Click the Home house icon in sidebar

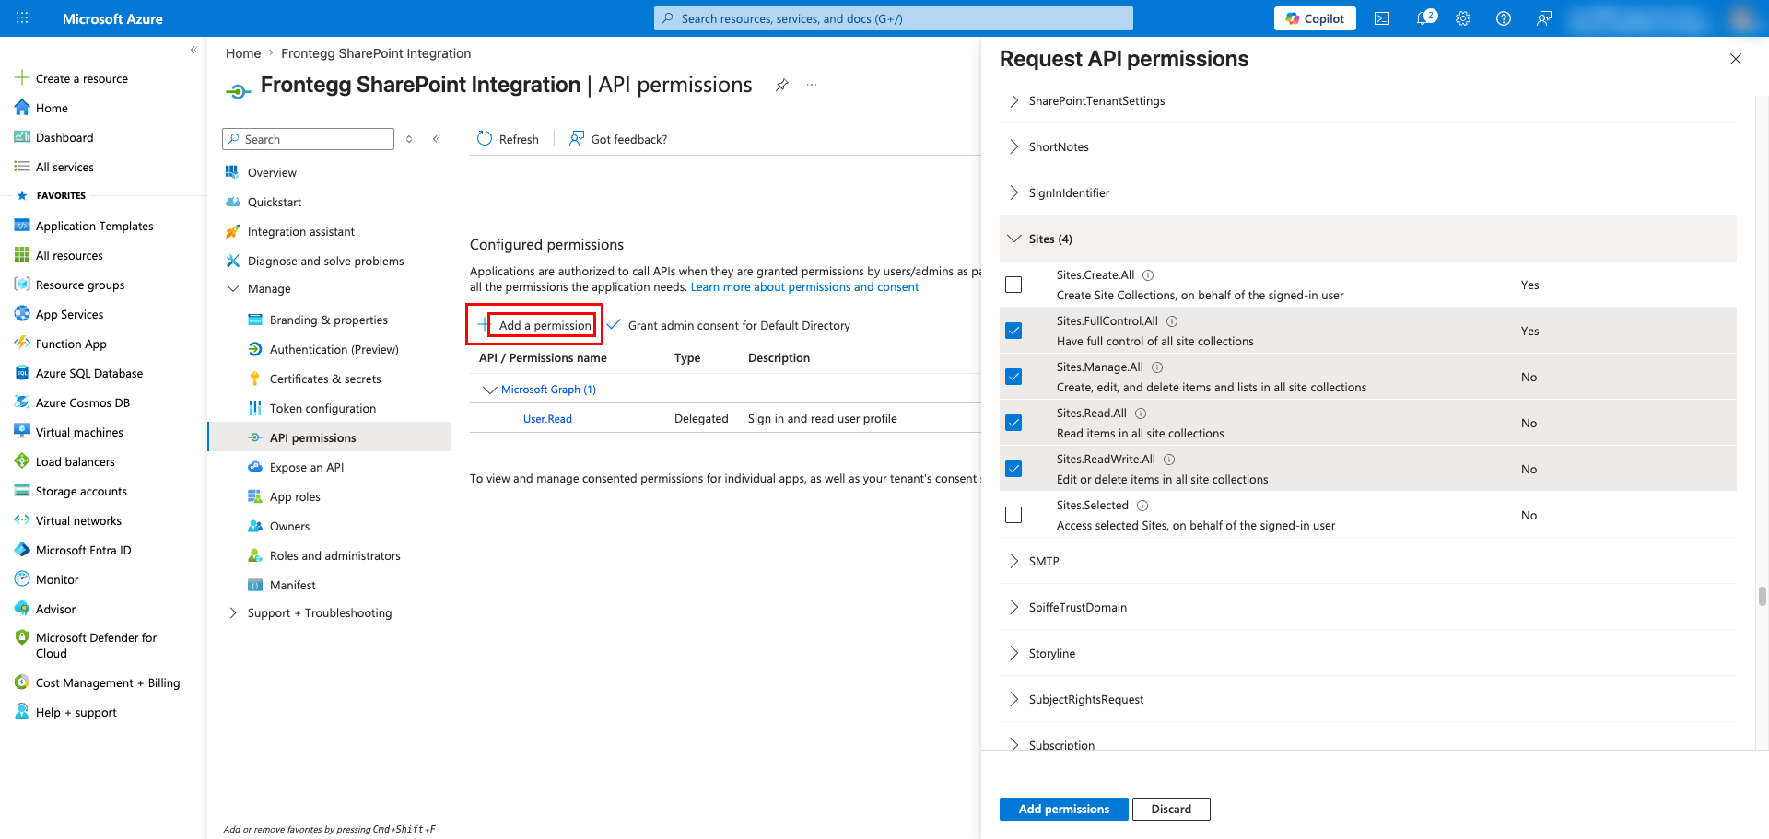[22, 108]
